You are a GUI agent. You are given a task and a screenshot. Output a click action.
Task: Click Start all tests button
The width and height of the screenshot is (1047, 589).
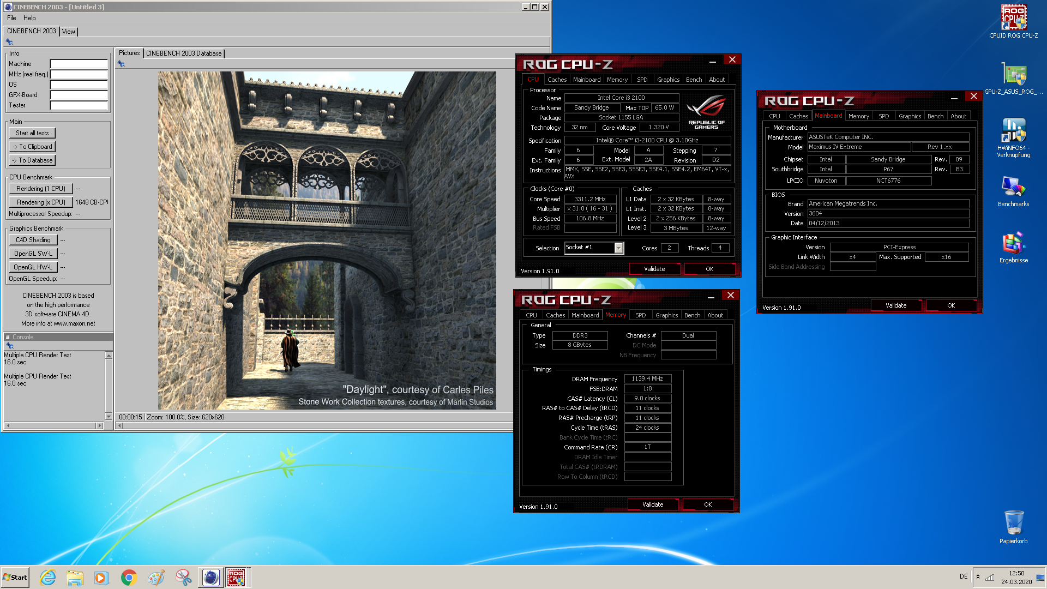tap(32, 133)
